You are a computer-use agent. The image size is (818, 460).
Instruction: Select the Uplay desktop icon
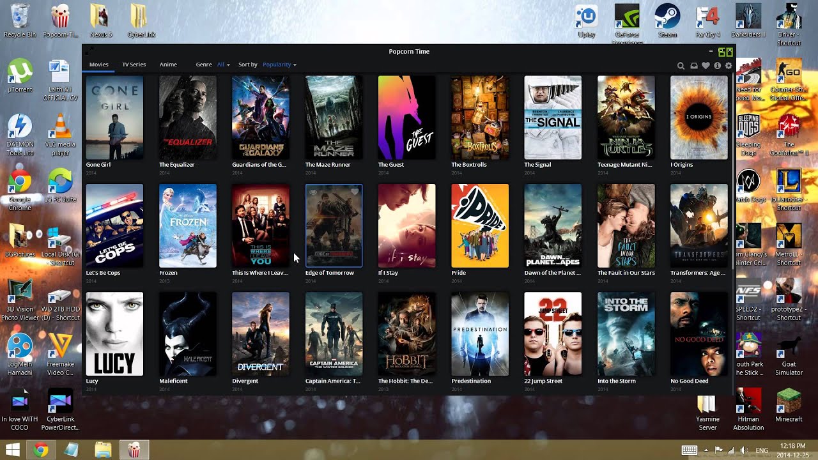point(586,21)
